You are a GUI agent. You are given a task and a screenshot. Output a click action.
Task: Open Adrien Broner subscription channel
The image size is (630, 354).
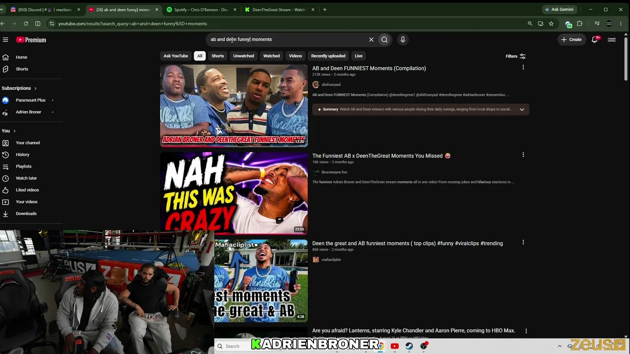(x=28, y=112)
